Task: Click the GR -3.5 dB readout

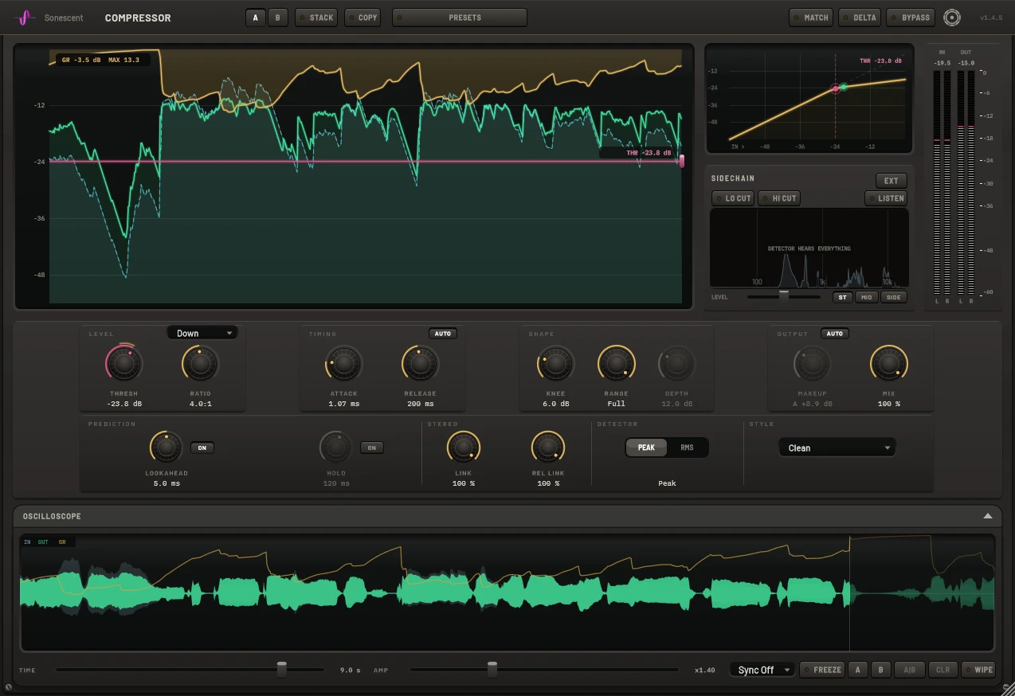Action: (x=82, y=60)
